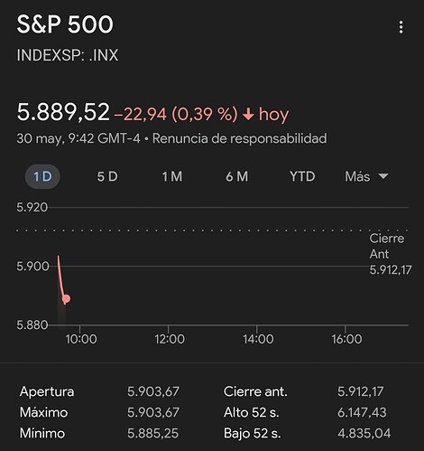
Task: Click the Alto 52 s. value
Action: pos(362,412)
